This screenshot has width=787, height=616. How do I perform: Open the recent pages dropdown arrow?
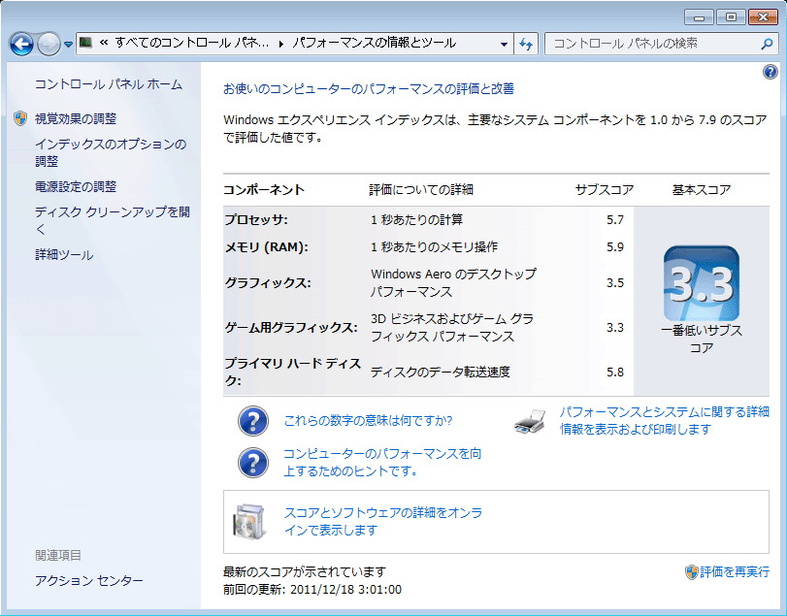coord(69,45)
